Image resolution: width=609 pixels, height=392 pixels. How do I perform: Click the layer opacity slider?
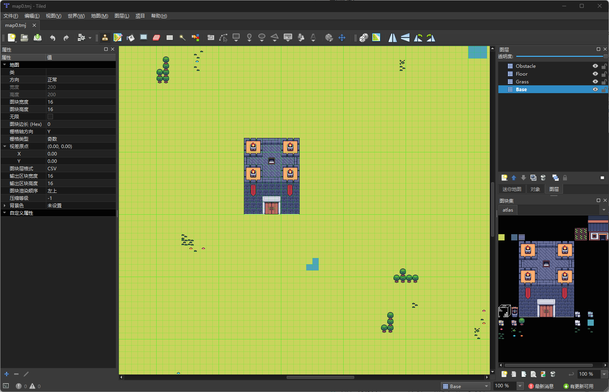tap(560, 57)
